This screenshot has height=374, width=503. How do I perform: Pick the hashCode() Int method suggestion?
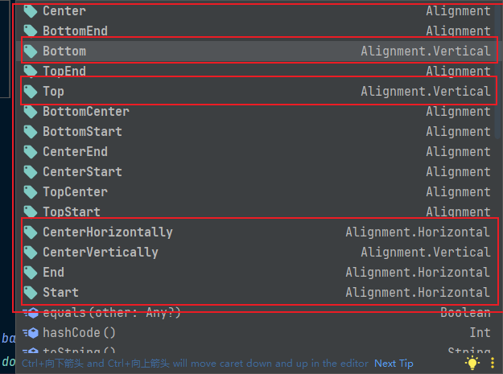tap(258, 333)
